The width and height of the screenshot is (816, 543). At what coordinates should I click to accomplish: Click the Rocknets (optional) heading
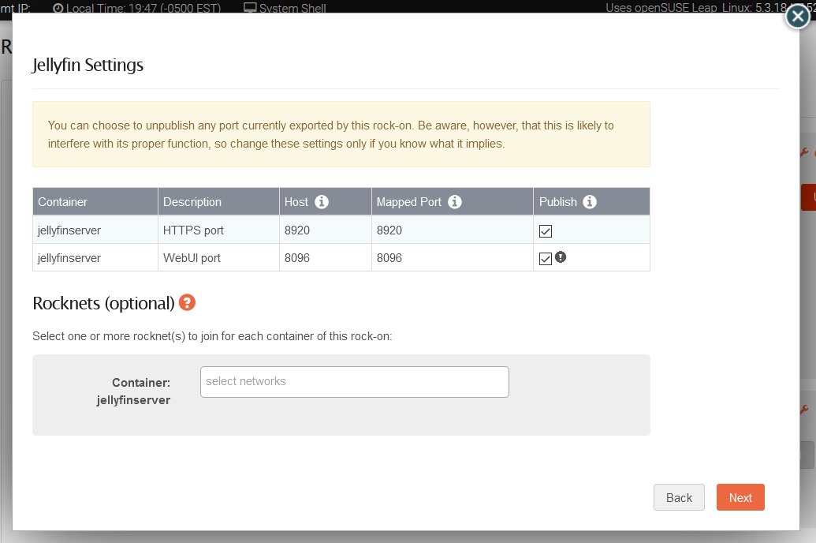(103, 303)
